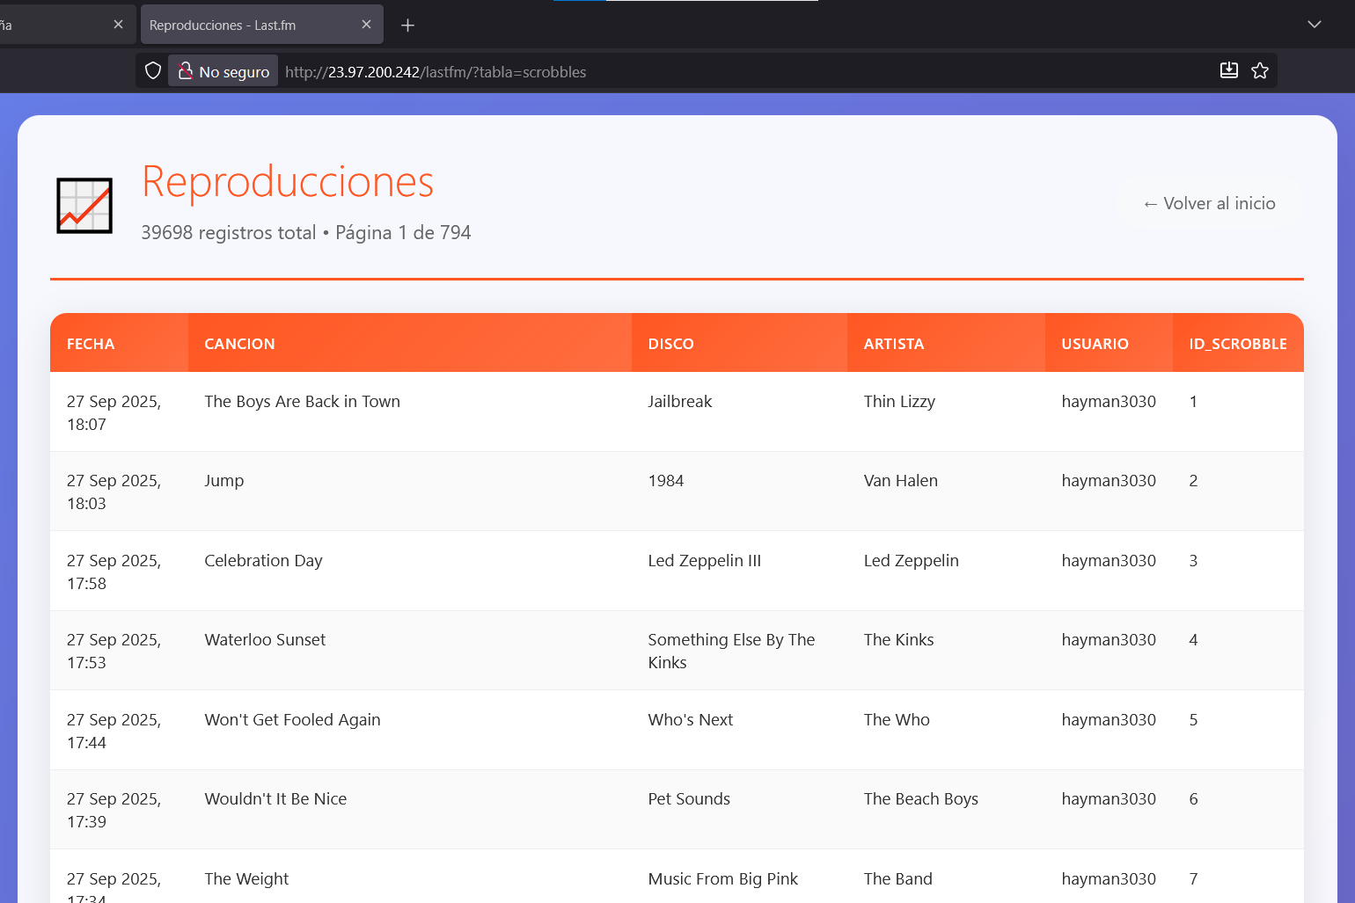This screenshot has height=903, width=1355.
Task: Select The Kinks artist cell
Action: point(898,640)
